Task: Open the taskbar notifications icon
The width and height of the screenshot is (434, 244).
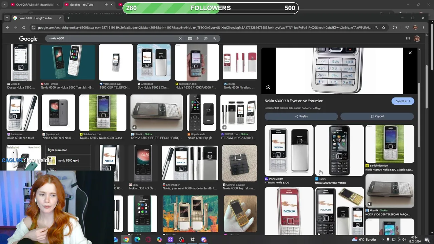Action: pyautogui.click(x=427, y=240)
